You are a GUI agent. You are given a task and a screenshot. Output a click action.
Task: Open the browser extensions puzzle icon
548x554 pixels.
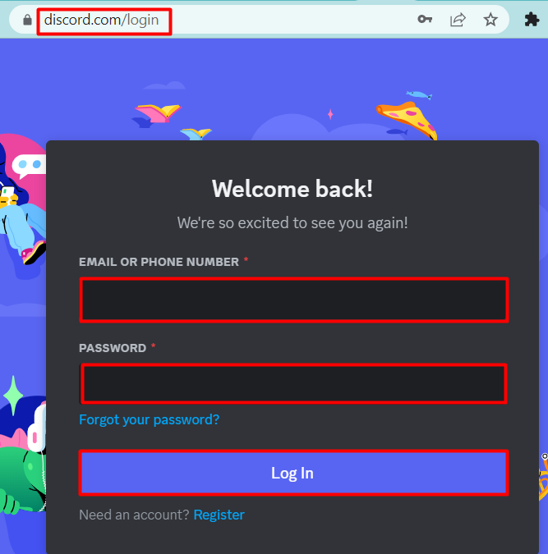coord(532,20)
